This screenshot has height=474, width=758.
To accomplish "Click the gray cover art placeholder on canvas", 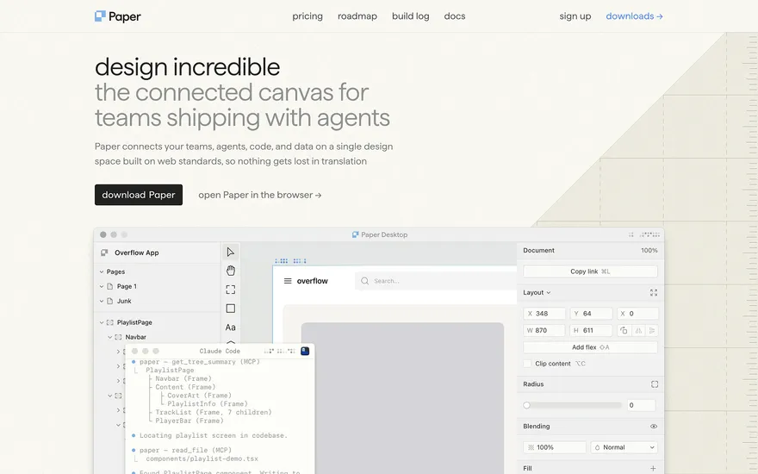I will pyautogui.click(x=402, y=398).
